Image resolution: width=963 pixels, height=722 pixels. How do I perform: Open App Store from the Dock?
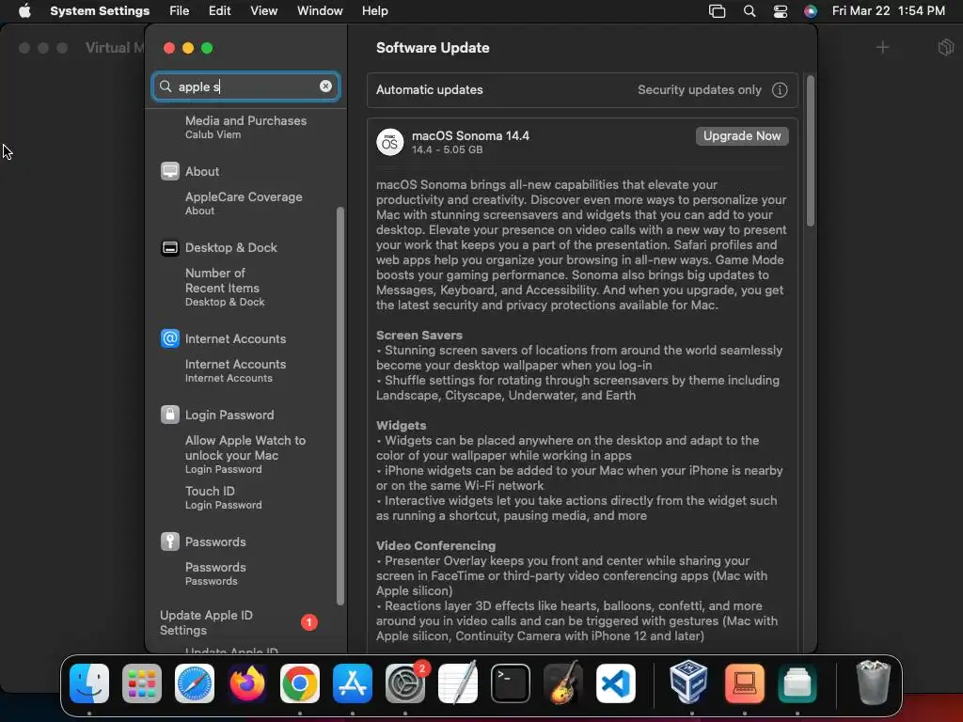point(353,683)
